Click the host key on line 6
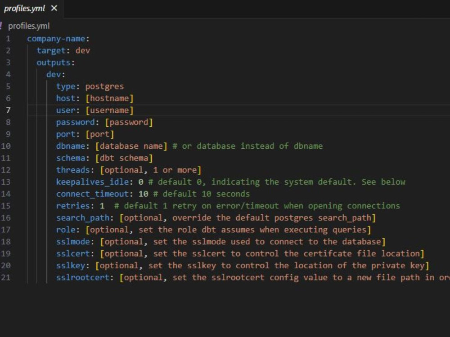This screenshot has width=450, height=337. click(66, 98)
